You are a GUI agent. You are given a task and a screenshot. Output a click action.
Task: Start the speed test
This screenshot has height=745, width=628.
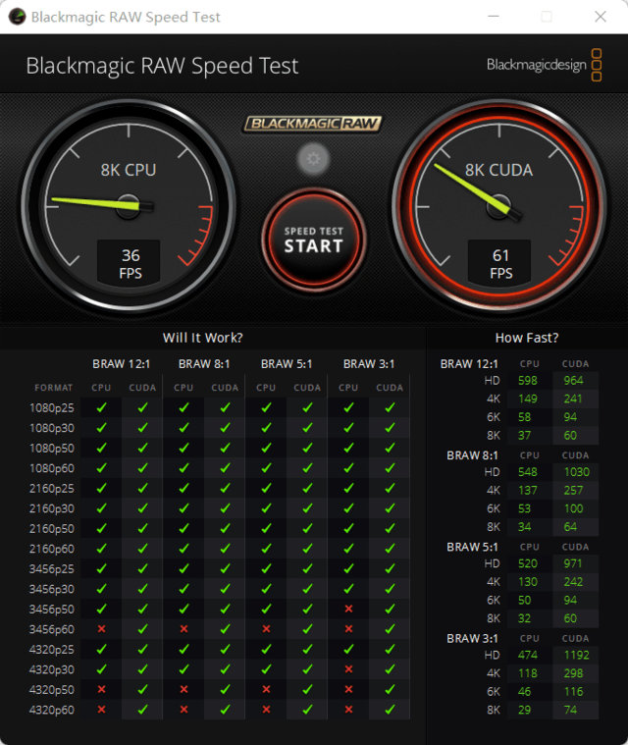tap(314, 239)
